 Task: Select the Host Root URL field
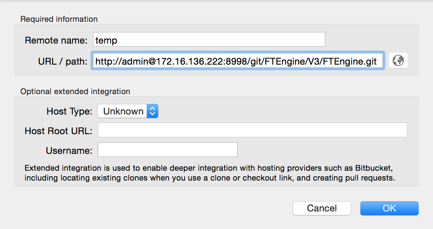point(252,130)
